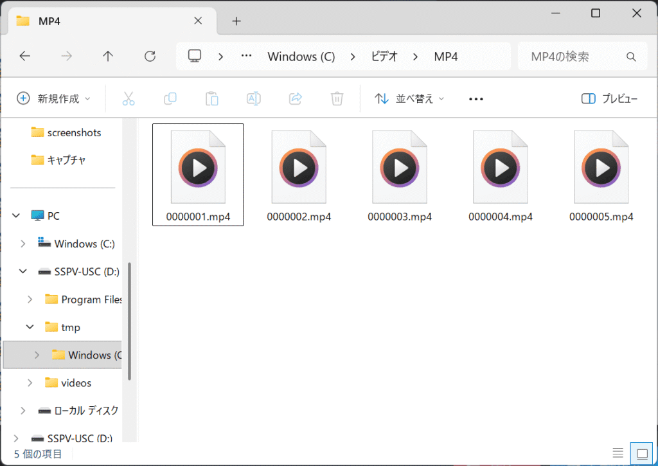Select tmp folder in tree
658x466 pixels.
(x=62, y=327)
